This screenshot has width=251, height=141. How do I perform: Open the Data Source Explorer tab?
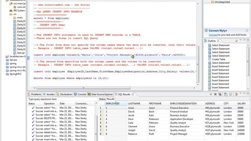point(100,94)
